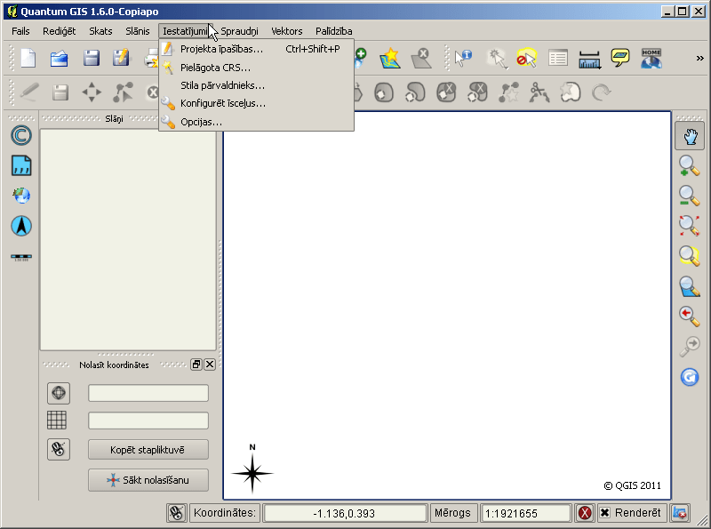Click the CRS status icon in status bar
Image resolution: width=711 pixels, height=529 pixels.
pos(679,513)
